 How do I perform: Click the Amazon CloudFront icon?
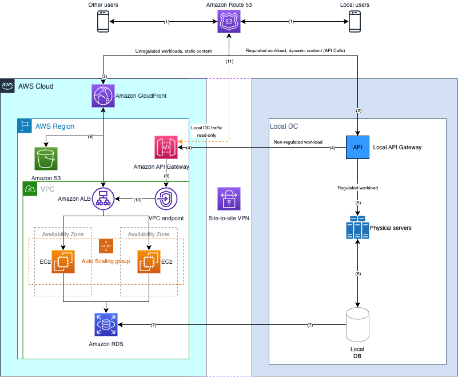[103, 96]
